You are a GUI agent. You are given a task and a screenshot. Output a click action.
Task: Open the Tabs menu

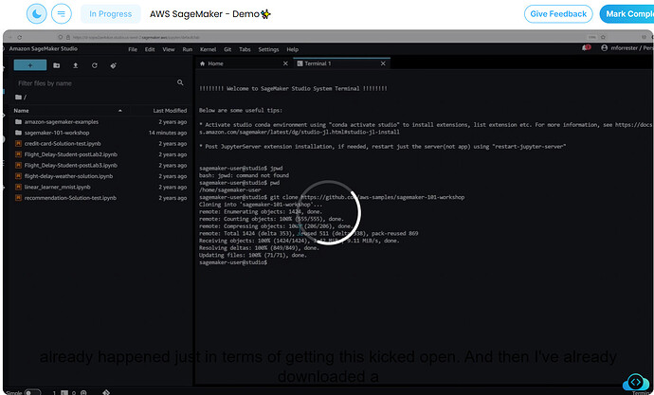[245, 49]
